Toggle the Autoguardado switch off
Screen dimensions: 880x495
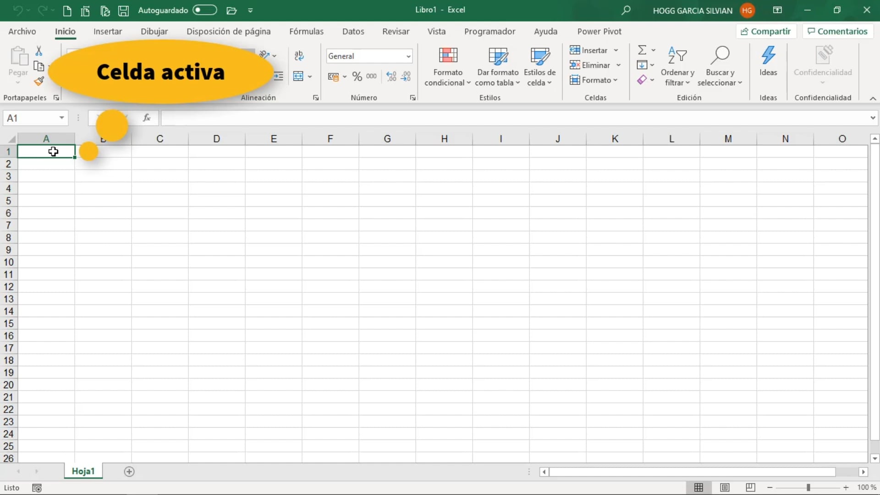[x=205, y=10]
